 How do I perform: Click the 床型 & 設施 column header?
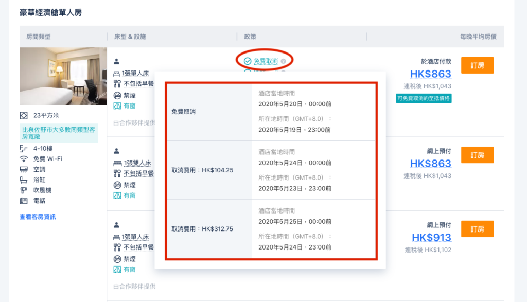[130, 37]
